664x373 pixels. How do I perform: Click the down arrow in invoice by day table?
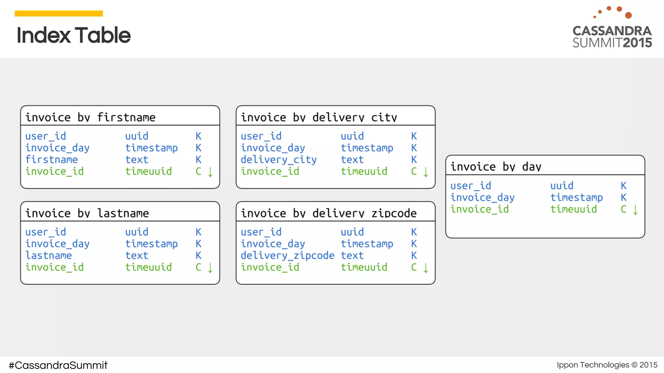point(635,210)
